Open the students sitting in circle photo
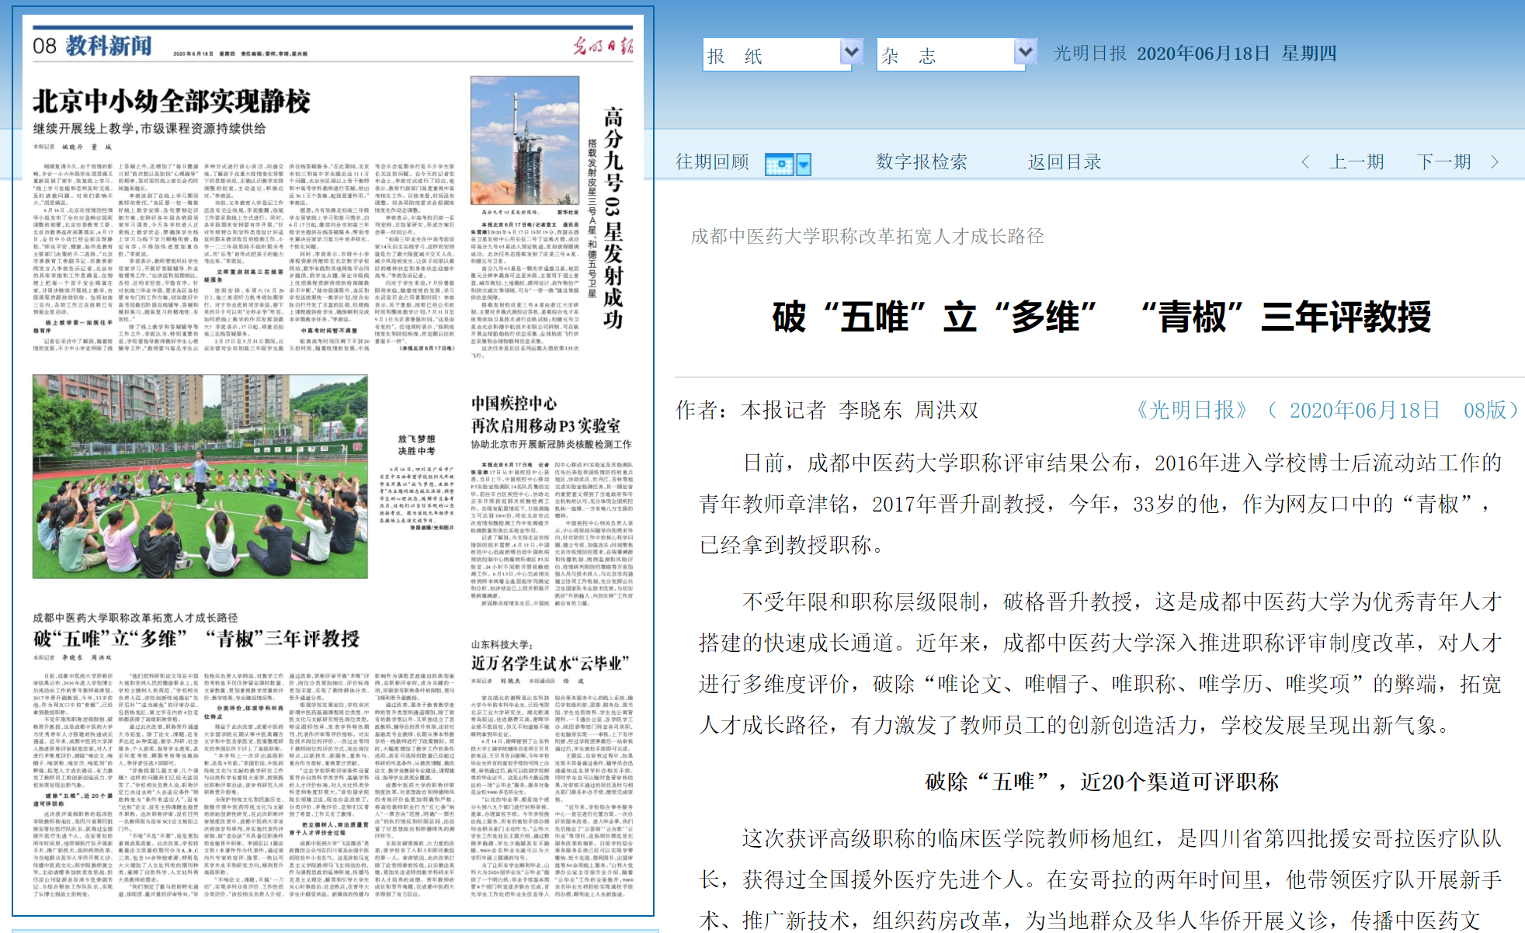The width and height of the screenshot is (1525, 933). click(x=200, y=477)
